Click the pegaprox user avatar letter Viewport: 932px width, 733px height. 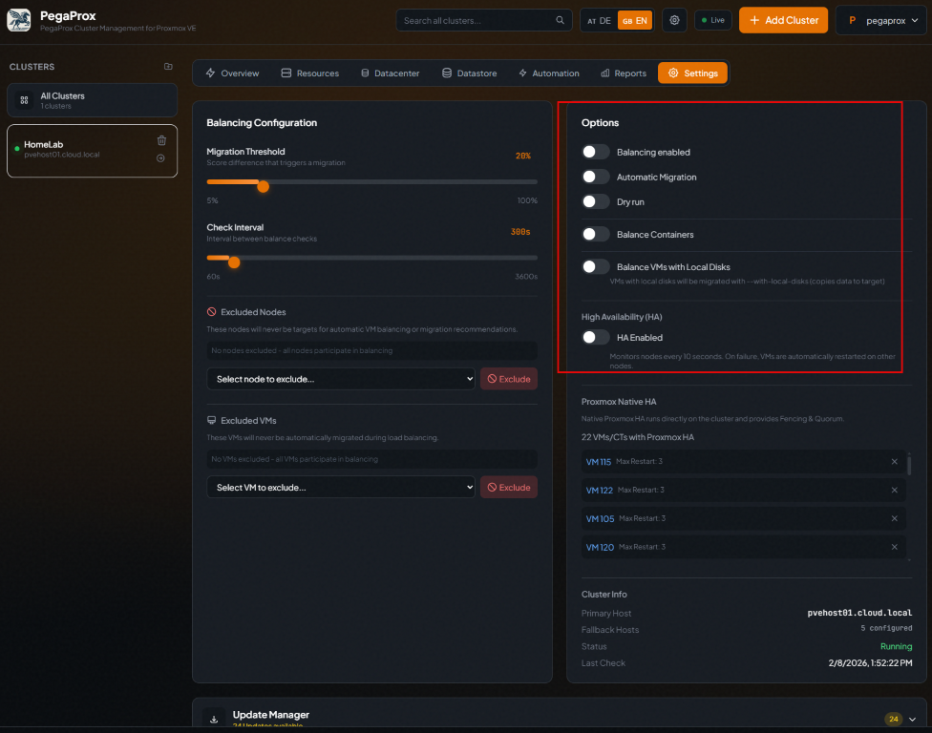(x=853, y=20)
